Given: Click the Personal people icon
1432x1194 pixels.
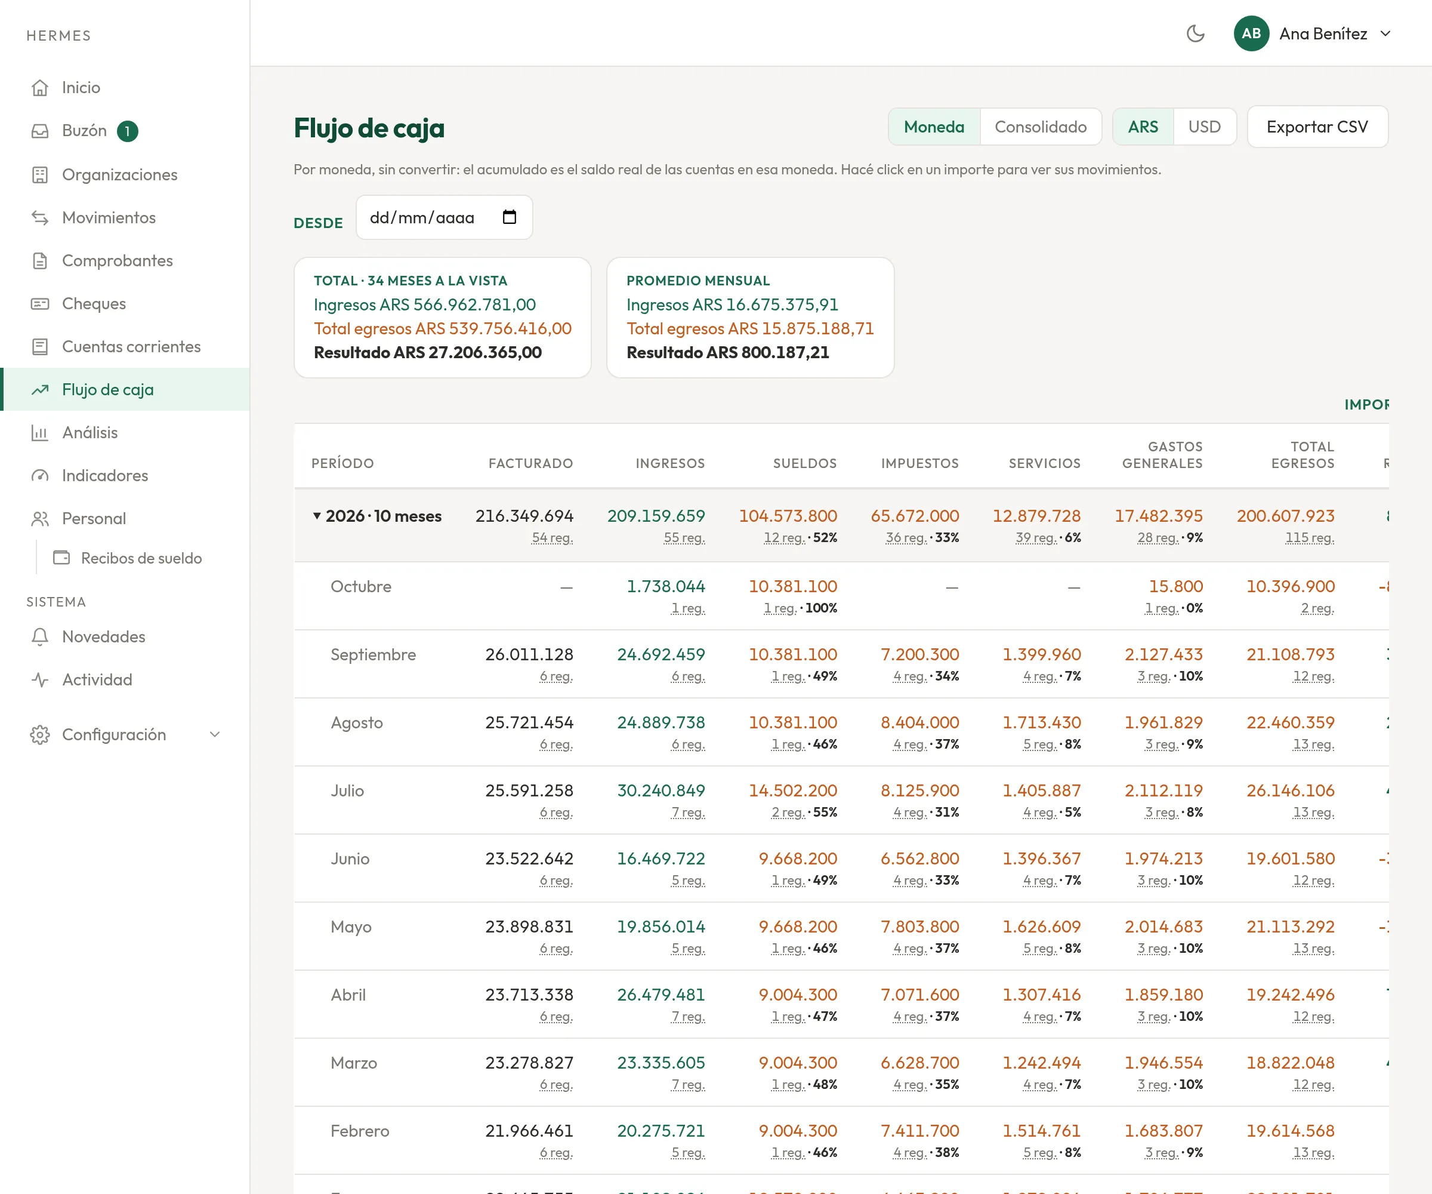Looking at the screenshot, I should [x=40, y=519].
